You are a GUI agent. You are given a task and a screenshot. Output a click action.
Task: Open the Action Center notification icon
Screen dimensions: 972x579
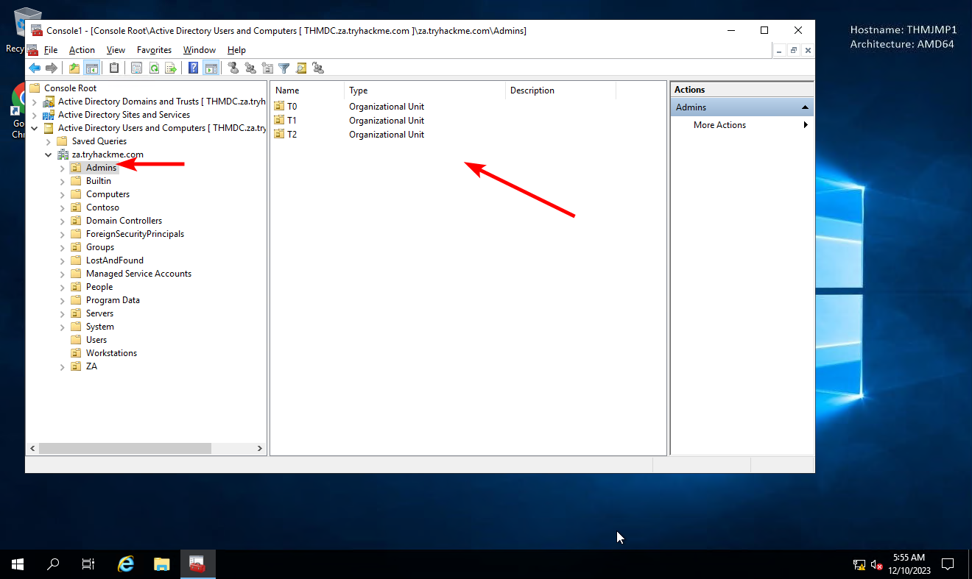click(x=948, y=564)
